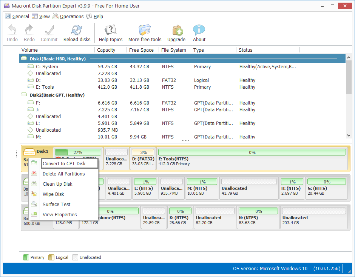The height and width of the screenshot is (277, 355).
Task: Click the G: (NTFS) 20.44 GB partition block
Action: pos(326,188)
